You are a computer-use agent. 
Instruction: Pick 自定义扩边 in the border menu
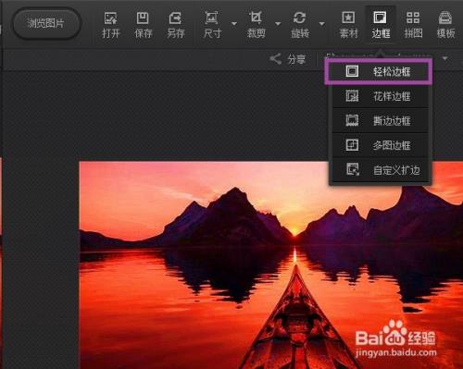point(381,170)
